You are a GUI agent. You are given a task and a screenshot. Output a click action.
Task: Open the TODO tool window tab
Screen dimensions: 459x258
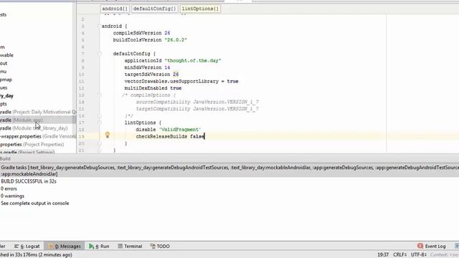coord(160,247)
